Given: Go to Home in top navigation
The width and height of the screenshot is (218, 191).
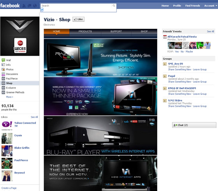Looking at the screenshot, I should point(165,6).
